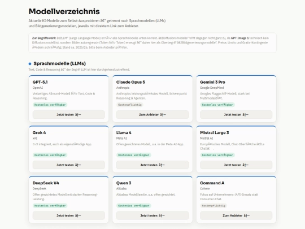Viewport: 305px width, 229px height.
Task: Click the DeepSeek V4 card title
Action: 46,183
